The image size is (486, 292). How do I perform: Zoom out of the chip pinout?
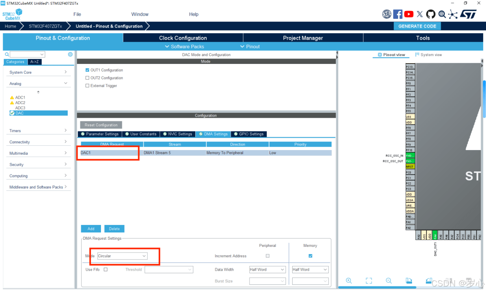pyautogui.click(x=389, y=280)
